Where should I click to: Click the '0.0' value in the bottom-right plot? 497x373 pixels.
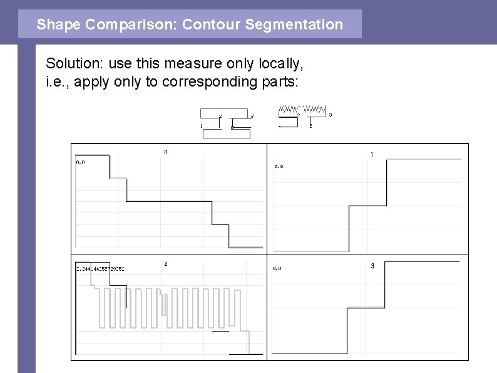point(277,268)
